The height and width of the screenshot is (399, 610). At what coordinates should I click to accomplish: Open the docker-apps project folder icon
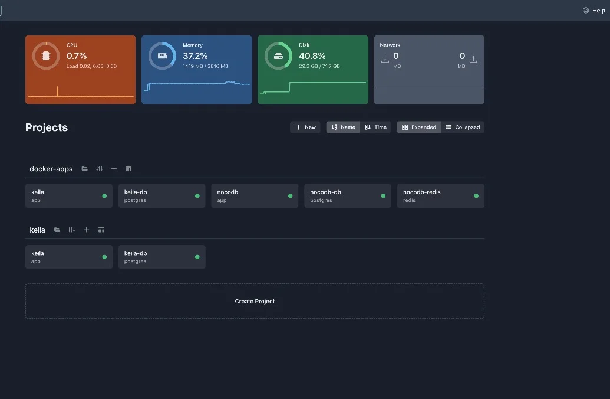coord(85,169)
